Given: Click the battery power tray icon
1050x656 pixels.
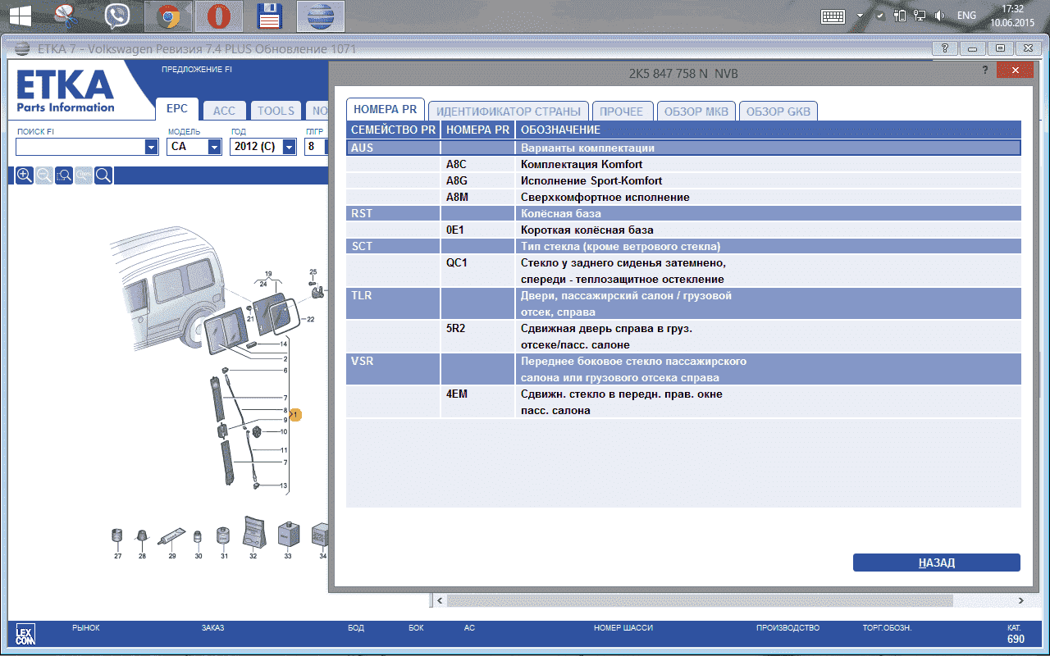Looking at the screenshot, I should pyautogui.click(x=901, y=16).
